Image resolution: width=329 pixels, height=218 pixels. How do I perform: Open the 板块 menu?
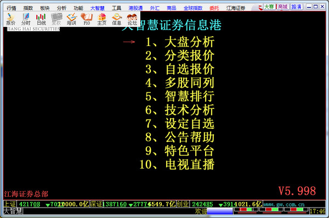tap(45, 8)
